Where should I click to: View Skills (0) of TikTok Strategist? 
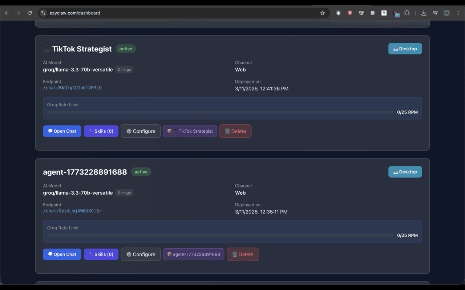(x=101, y=131)
